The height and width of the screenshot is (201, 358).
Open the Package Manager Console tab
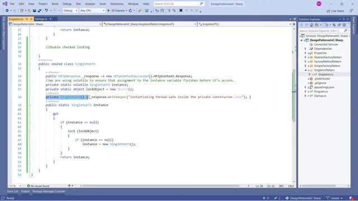(49, 192)
